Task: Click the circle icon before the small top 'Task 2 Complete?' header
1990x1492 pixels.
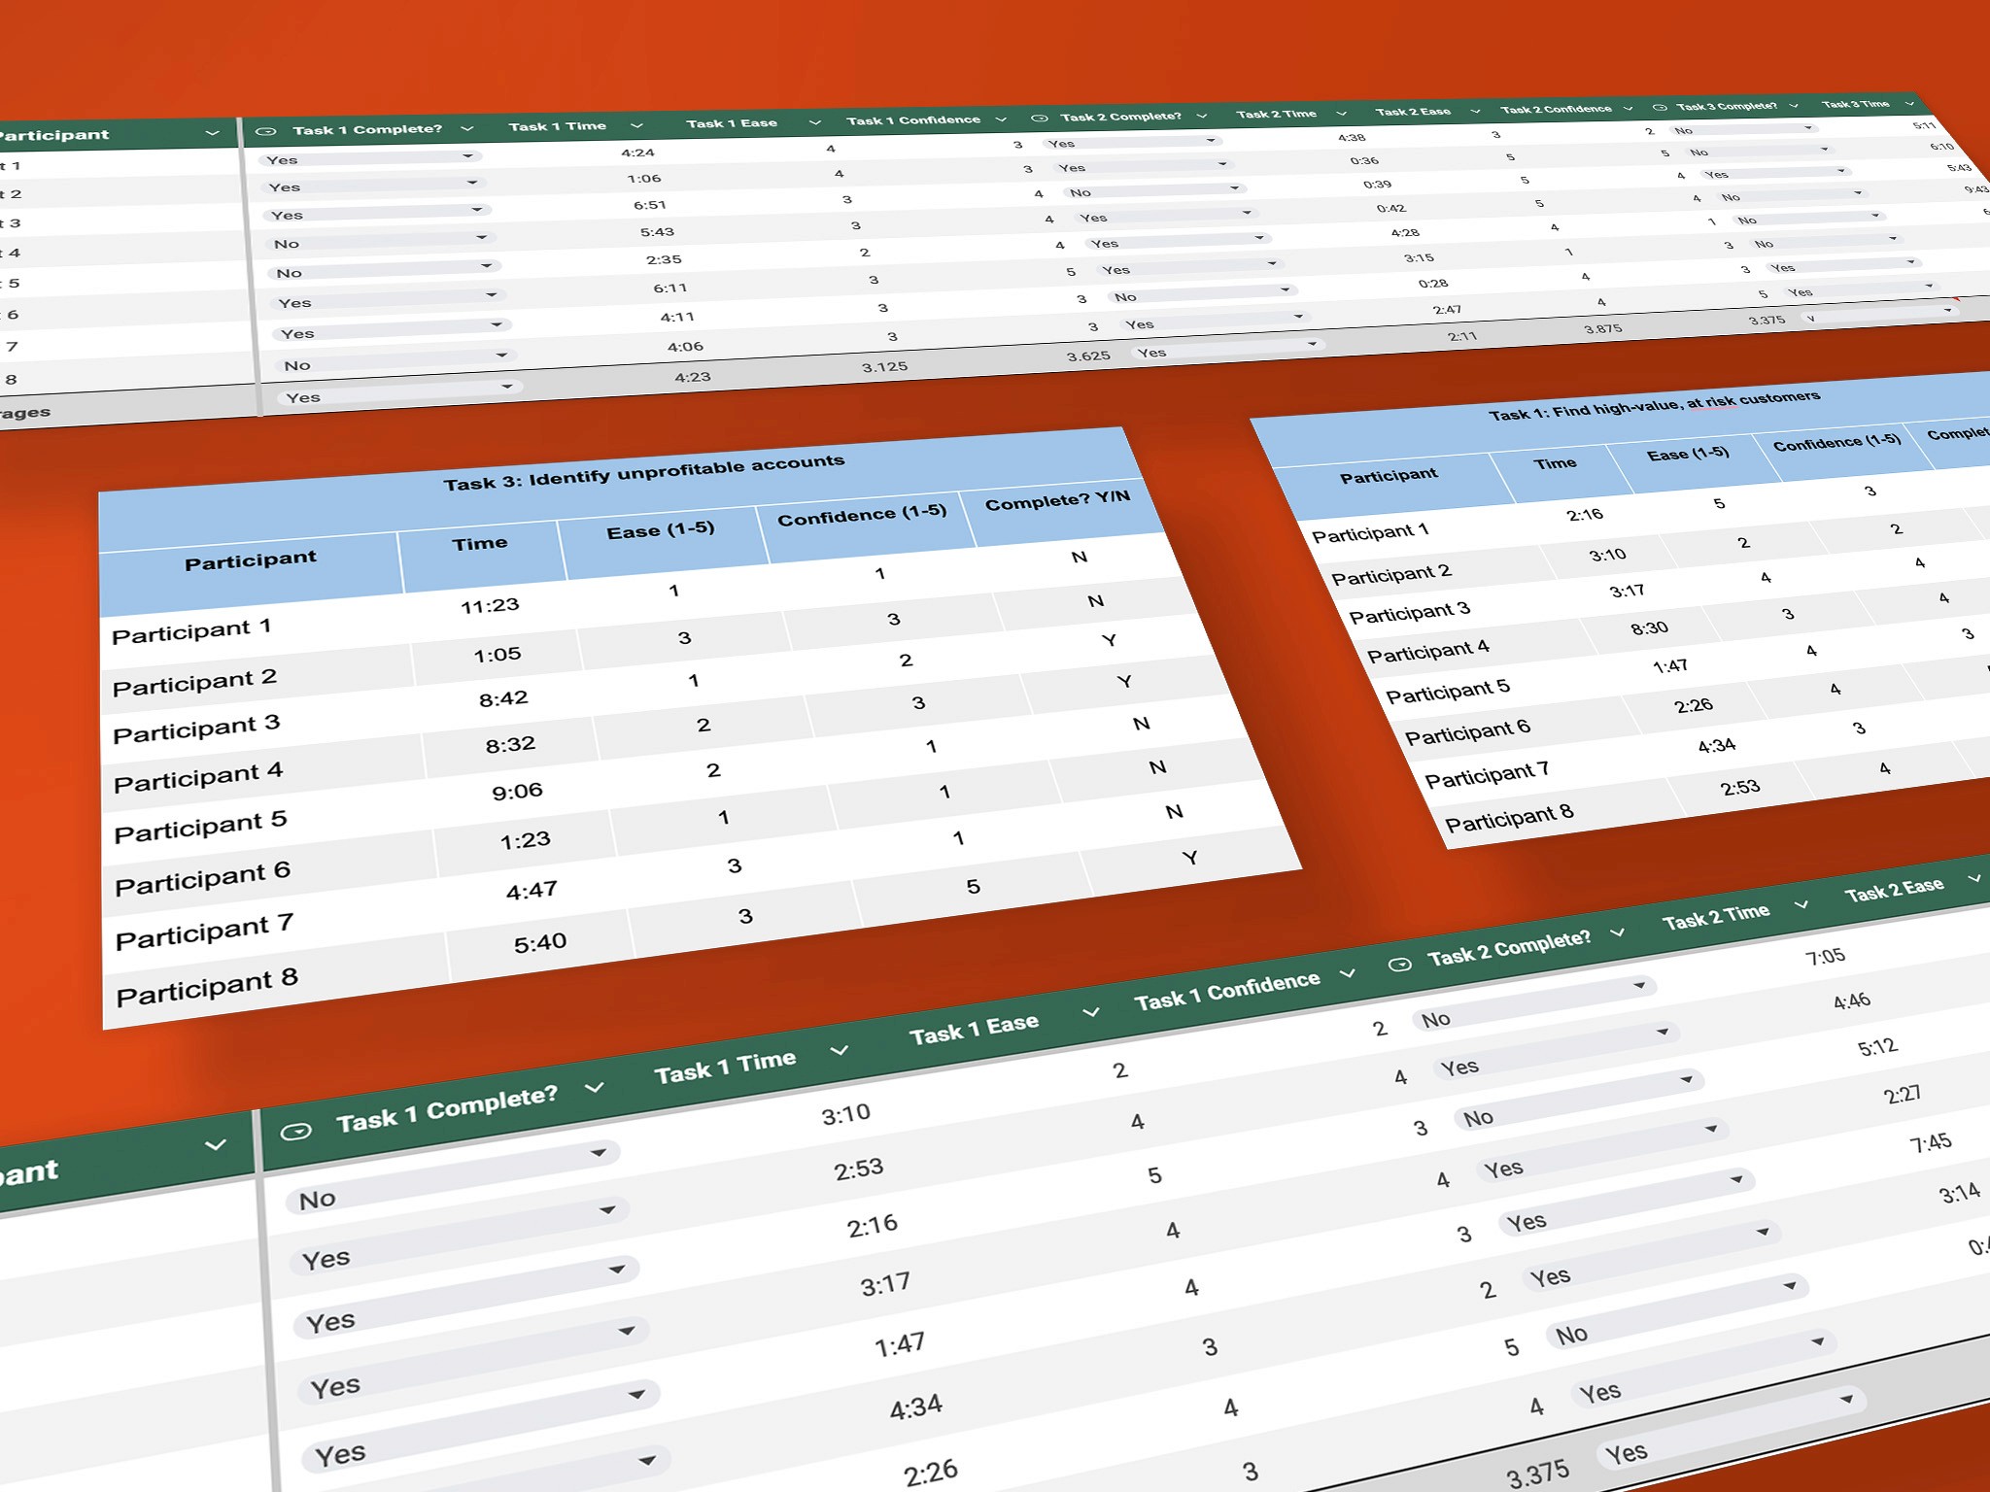Action: (1039, 119)
